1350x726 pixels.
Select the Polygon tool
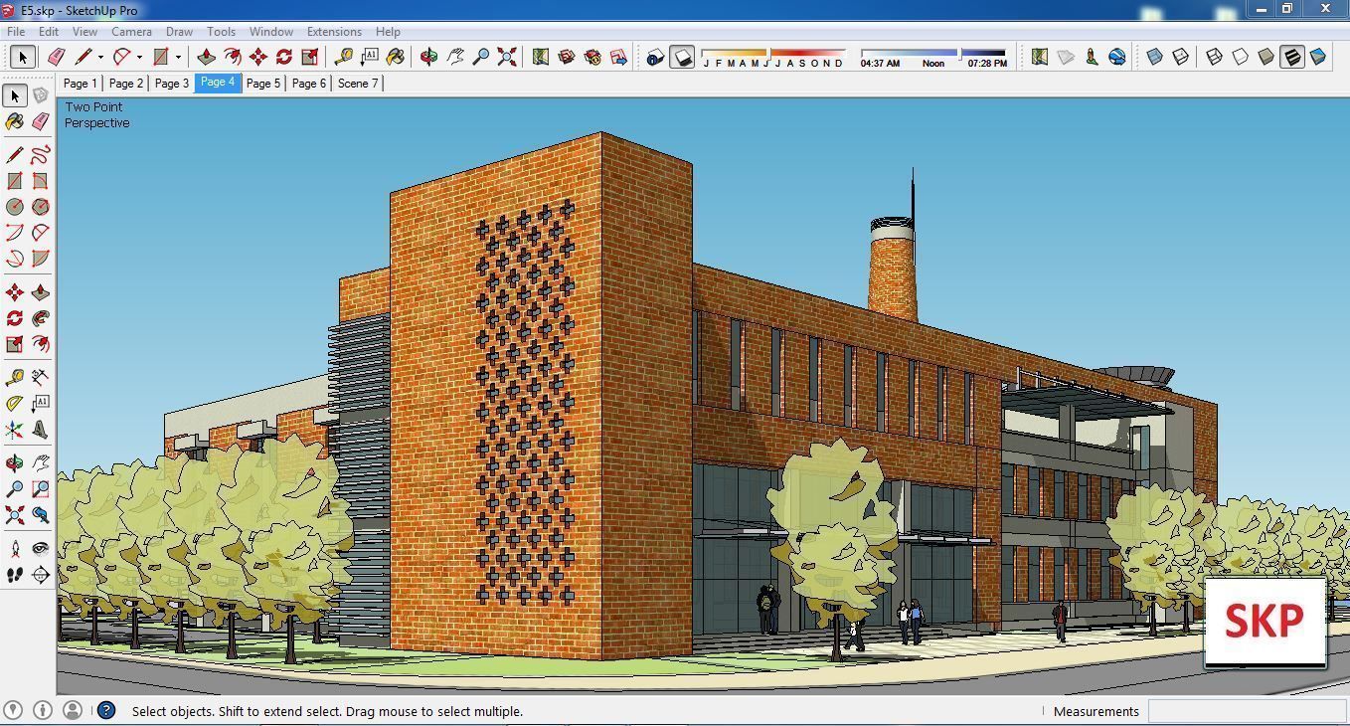point(41,207)
